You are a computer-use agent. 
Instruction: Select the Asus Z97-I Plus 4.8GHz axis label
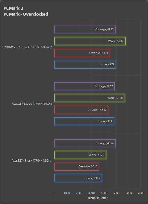click(32, 160)
